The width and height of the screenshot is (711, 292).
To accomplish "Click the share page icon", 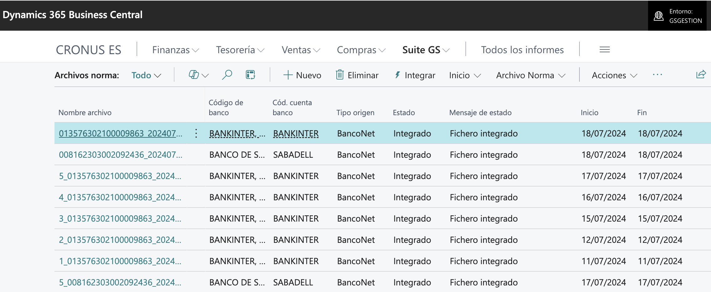I will (701, 74).
